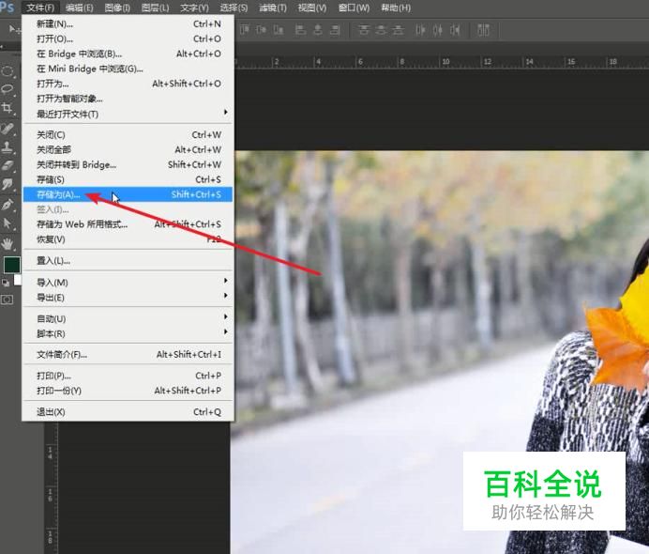
Task: Select the Clone Stamp tool
Action: coord(8,147)
